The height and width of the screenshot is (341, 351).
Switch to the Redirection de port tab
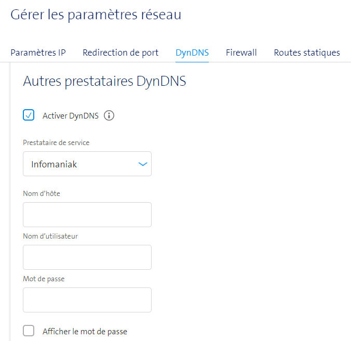point(120,53)
